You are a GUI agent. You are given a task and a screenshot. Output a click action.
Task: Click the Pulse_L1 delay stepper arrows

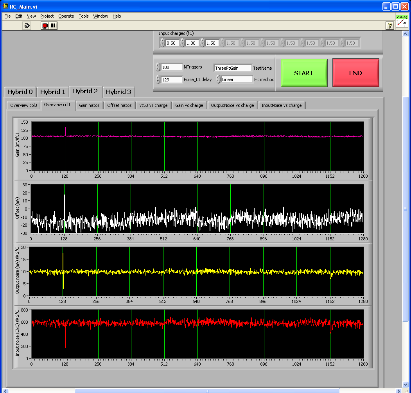(158, 79)
